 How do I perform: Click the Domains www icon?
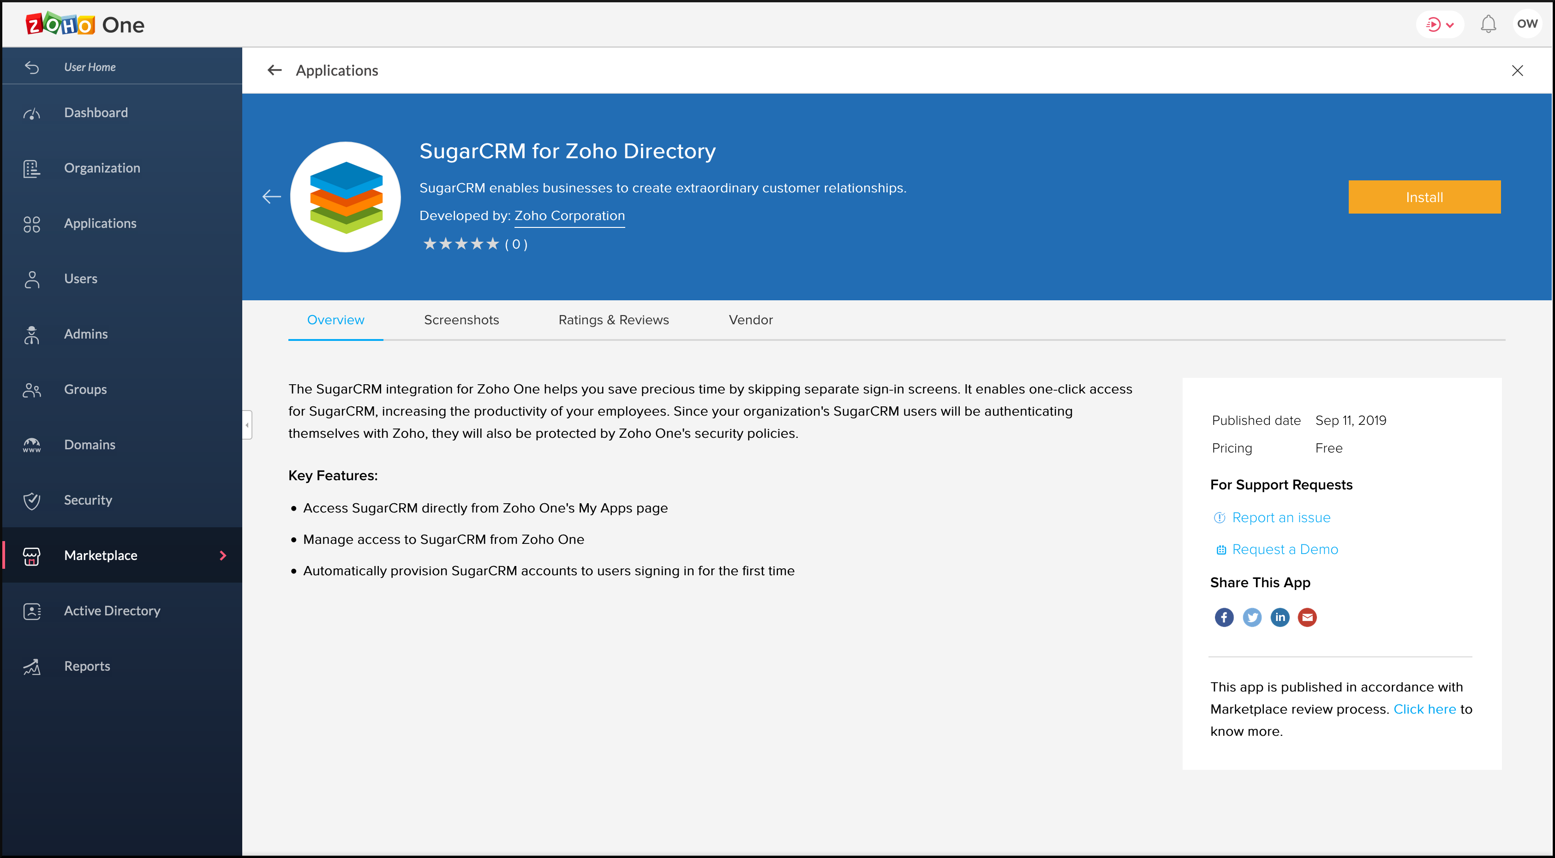pyautogui.click(x=32, y=445)
